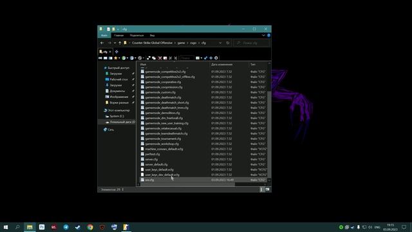Sort by Тип column header

point(253,64)
